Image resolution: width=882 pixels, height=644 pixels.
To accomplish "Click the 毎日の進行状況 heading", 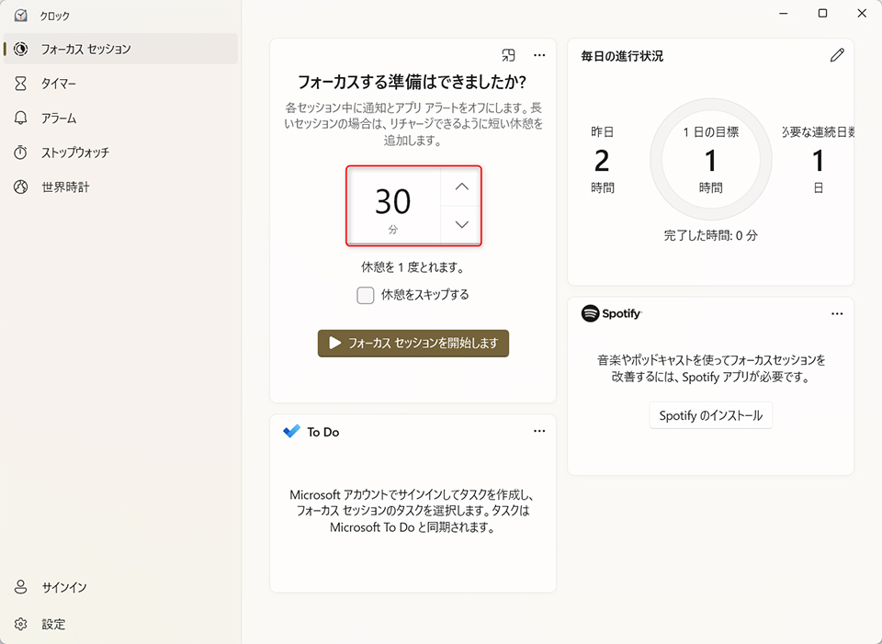I will pyautogui.click(x=622, y=56).
